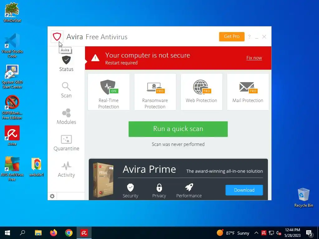Select the website1 desktop file
Image resolution: width=319 pixels, height=239 pixels.
pyautogui.click(x=36, y=167)
